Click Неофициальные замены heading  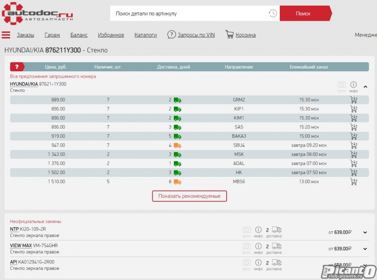tap(35, 221)
